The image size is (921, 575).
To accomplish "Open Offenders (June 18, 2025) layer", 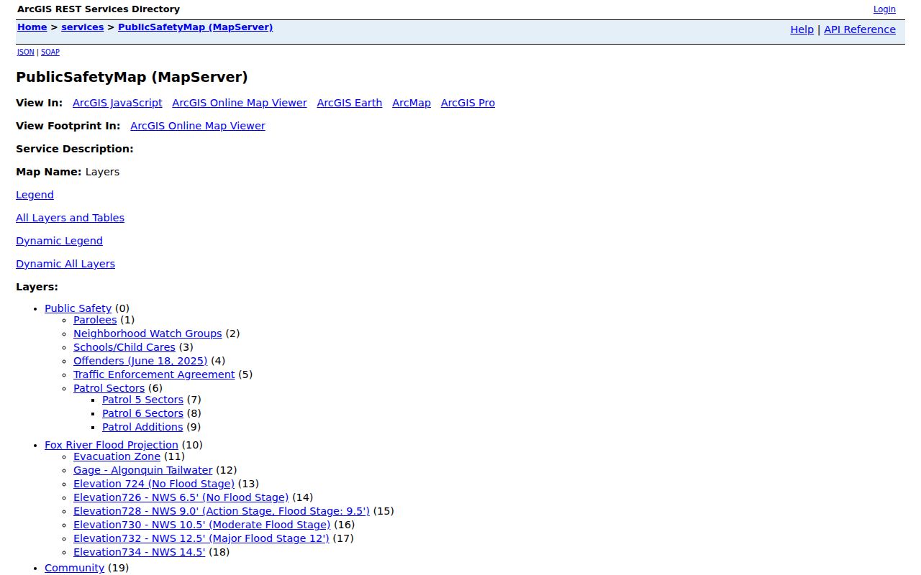I will coord(140,361).
